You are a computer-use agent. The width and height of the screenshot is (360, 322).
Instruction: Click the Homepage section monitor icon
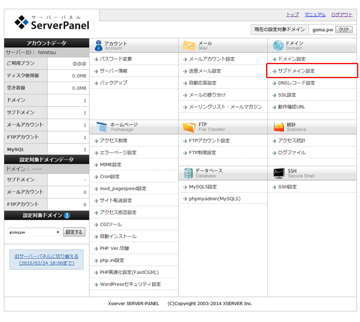[x=100, y=126]
